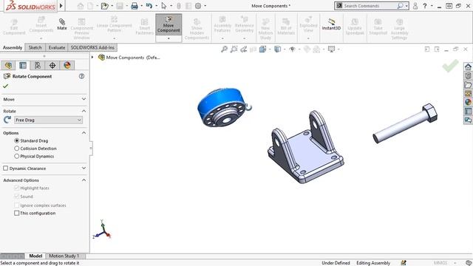This screenshot has height=266, width=473.
Task: Click the Select cursor tool
Action: point(164,6)
